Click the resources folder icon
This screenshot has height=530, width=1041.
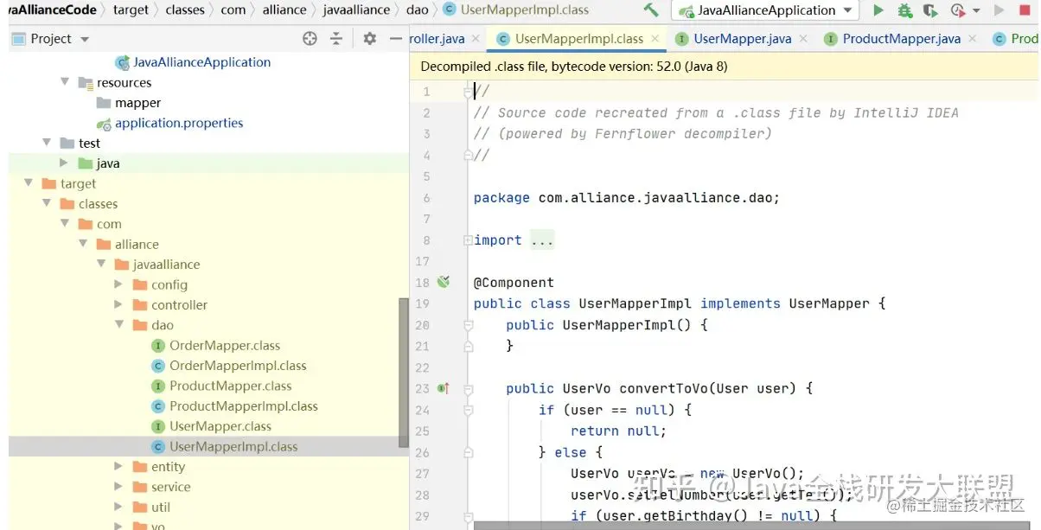click(86, 83)
